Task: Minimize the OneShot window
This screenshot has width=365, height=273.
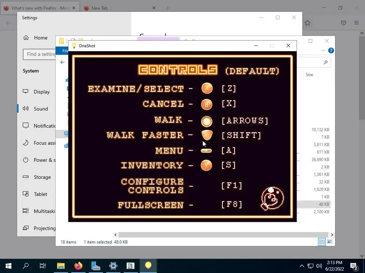Action: pyautogui.click(x=256, y=45)
